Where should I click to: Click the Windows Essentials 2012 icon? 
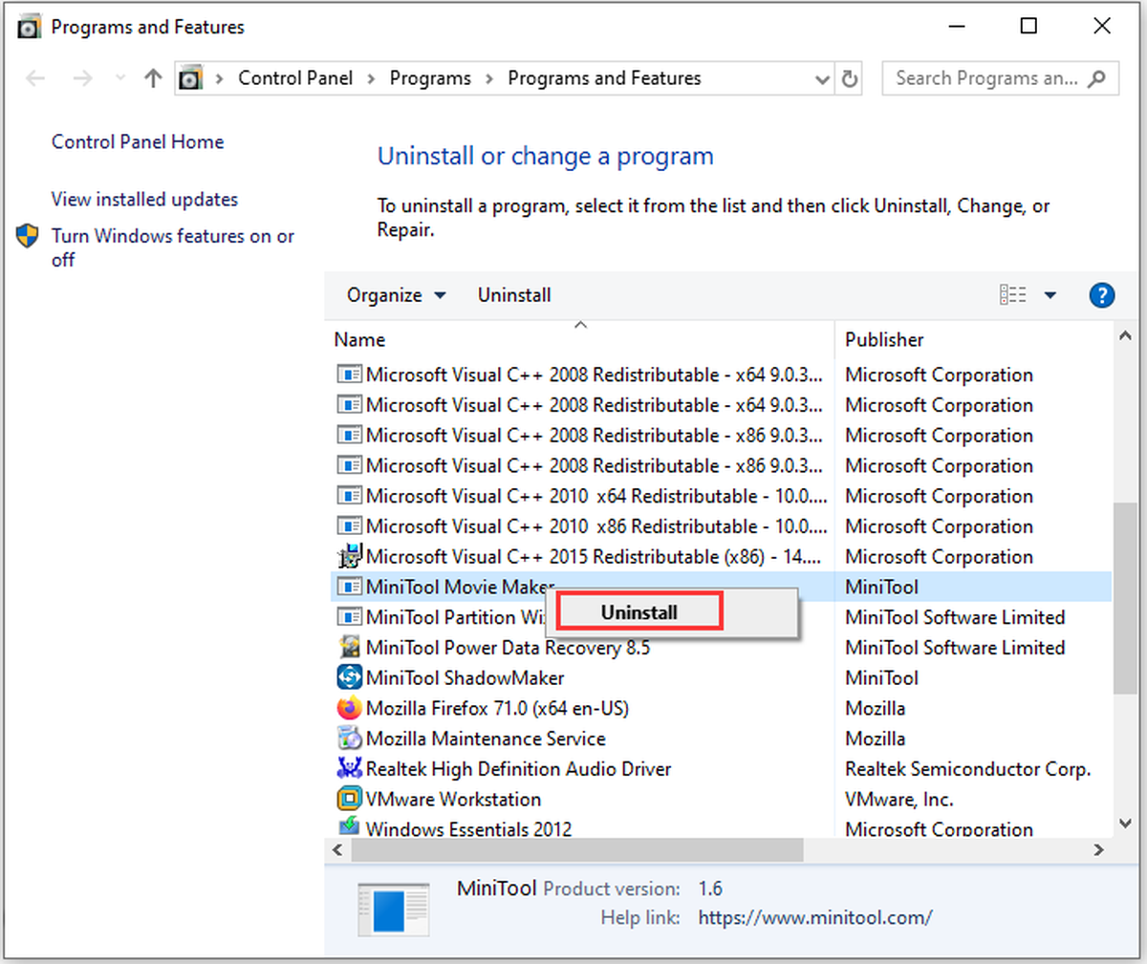pos(350,825)
